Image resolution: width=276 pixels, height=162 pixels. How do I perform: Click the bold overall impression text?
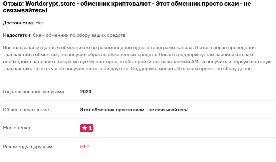[x=134, y=110]
